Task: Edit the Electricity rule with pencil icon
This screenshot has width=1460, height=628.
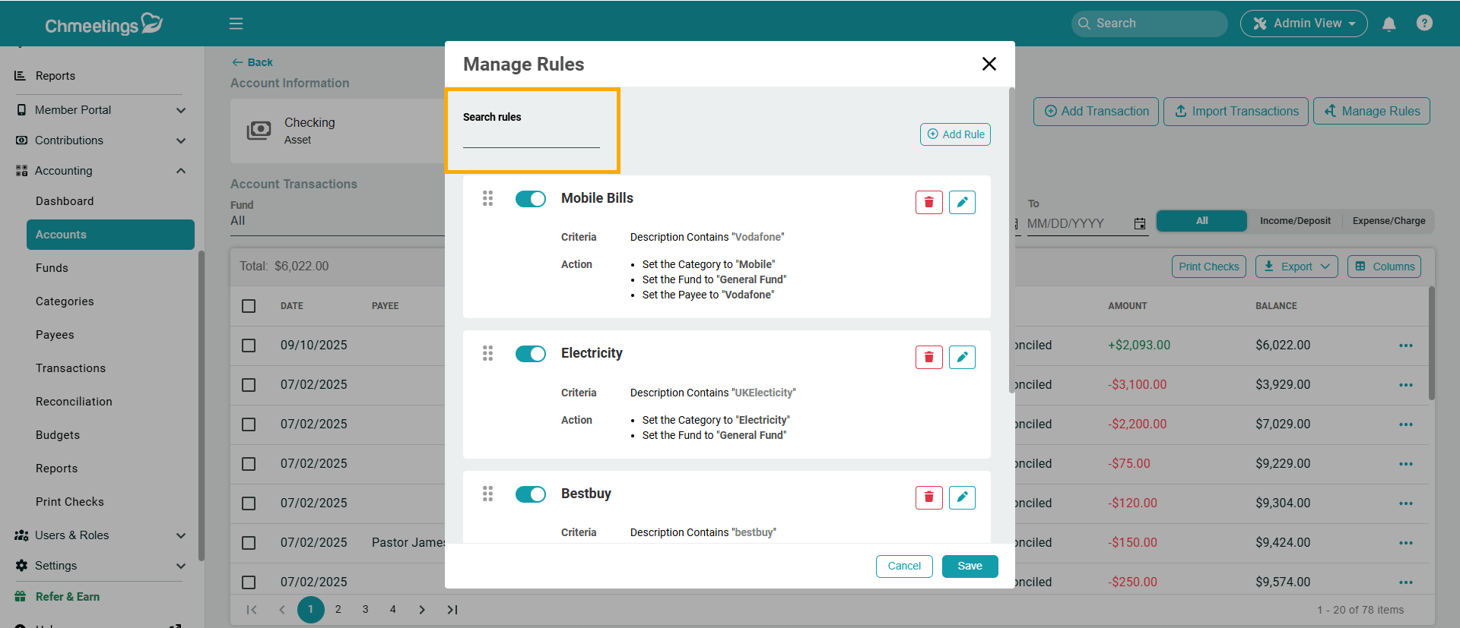Action: 962,357
